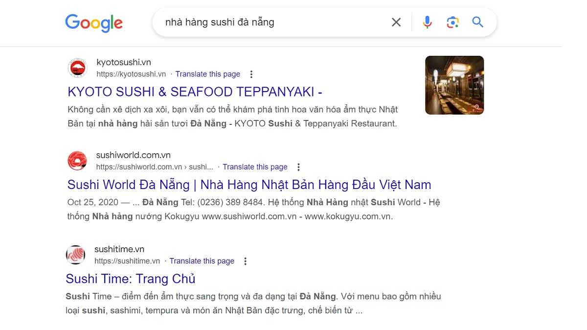Open more options for kyotosushi.vn result
The image size is (587, 330).
coord(251,74)
